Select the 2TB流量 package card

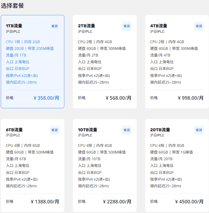coord(105,62)
